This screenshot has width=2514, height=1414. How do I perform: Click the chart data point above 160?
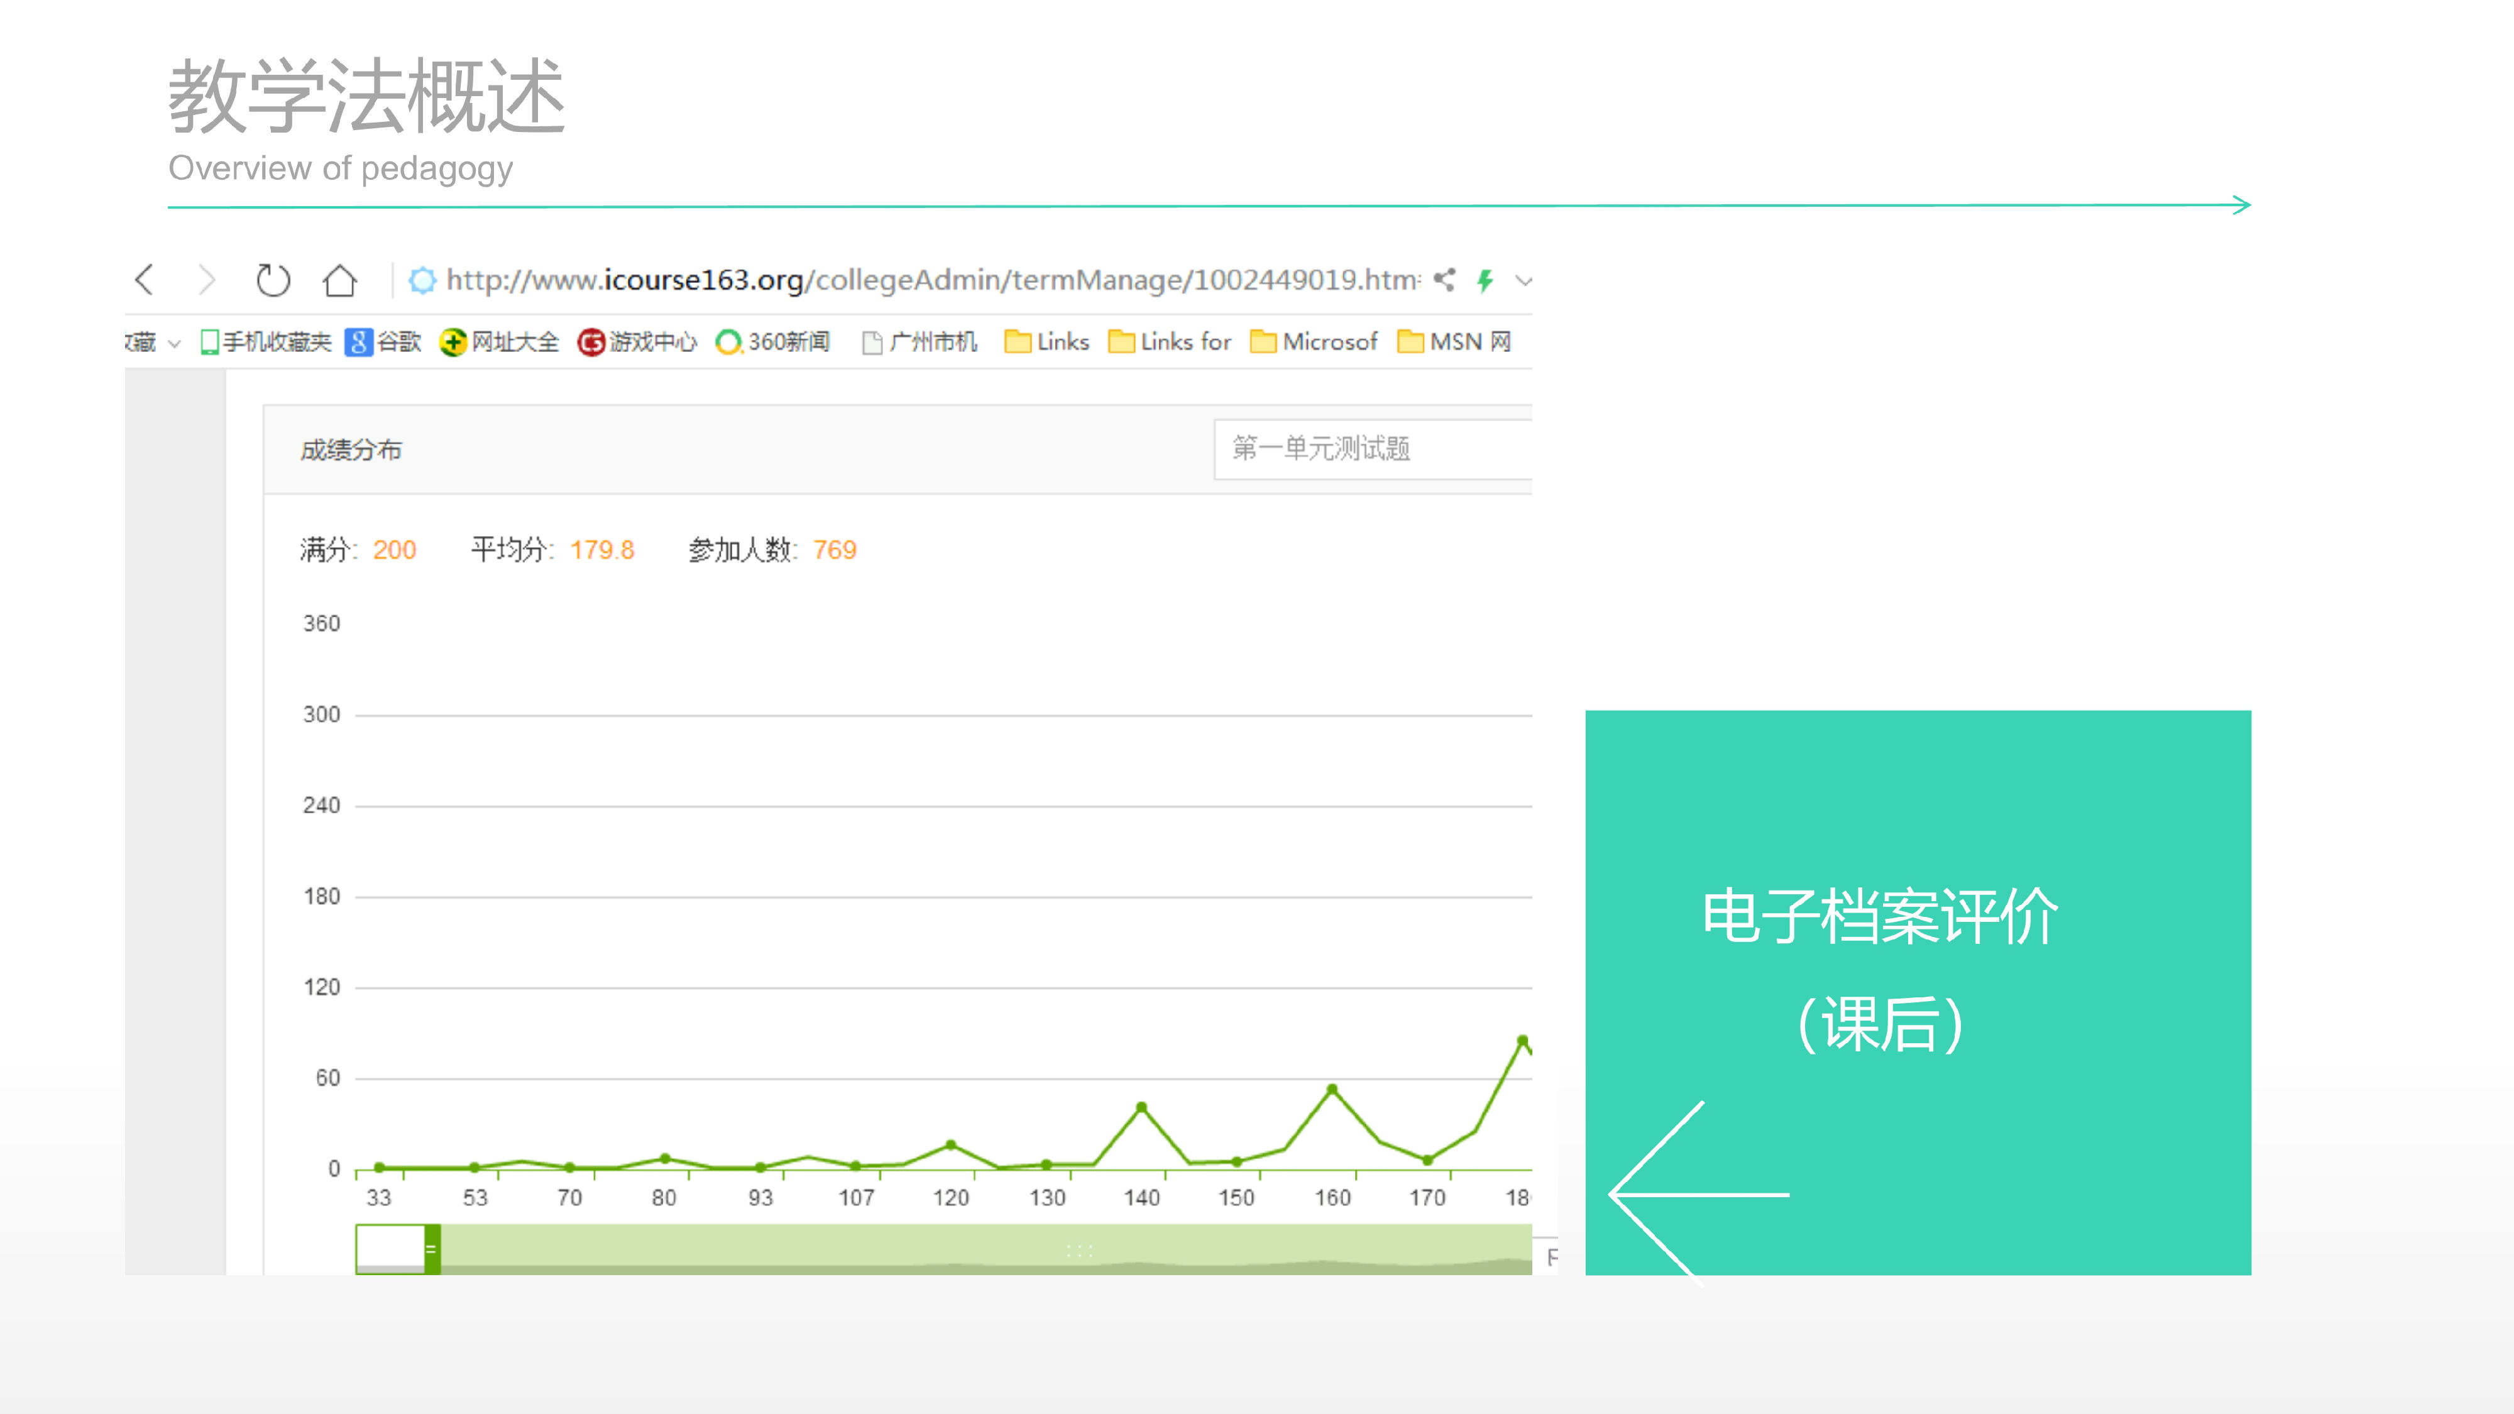(x=1332, y=1089)
